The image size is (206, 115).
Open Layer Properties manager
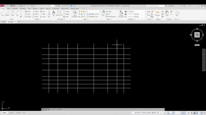click(75, 14)
